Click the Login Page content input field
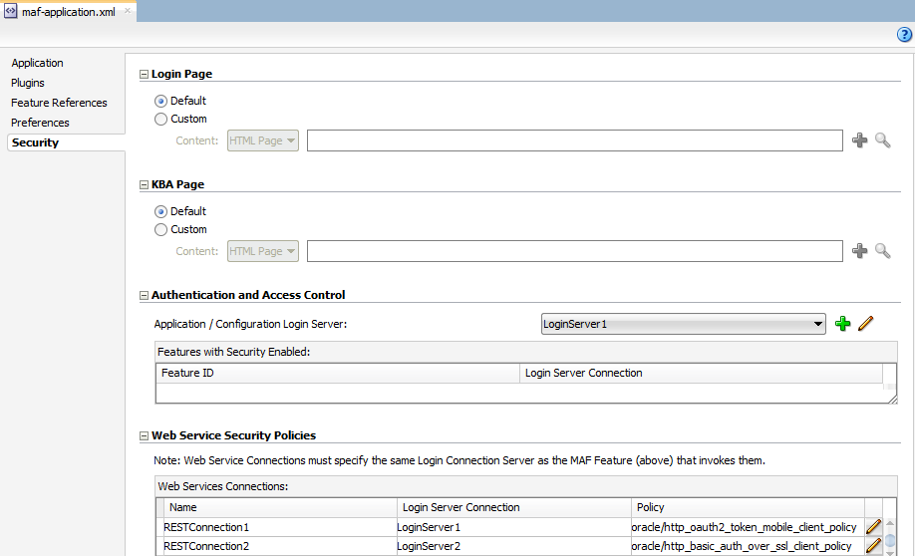The height and width of the screenshot is (556, 915). tap(575, 140)
